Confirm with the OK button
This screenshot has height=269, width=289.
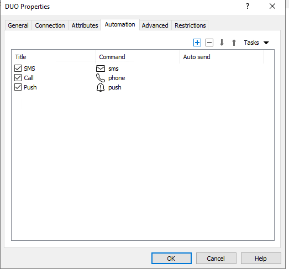click(x=171, y=259)
